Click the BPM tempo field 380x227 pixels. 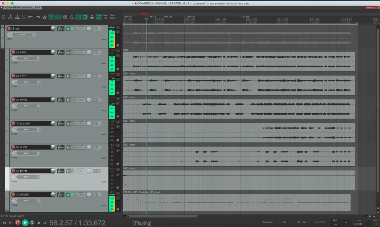click(x=335, y=223)
